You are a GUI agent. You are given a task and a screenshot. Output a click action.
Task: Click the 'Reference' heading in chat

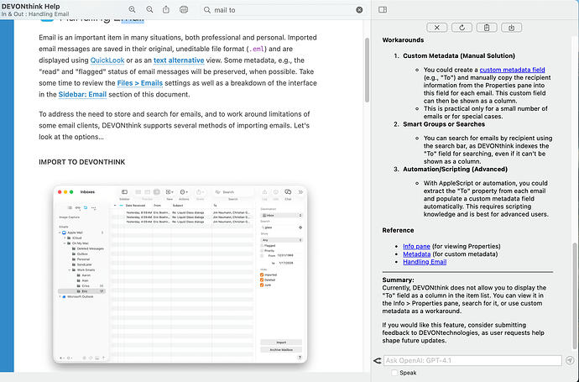(398, 230)
